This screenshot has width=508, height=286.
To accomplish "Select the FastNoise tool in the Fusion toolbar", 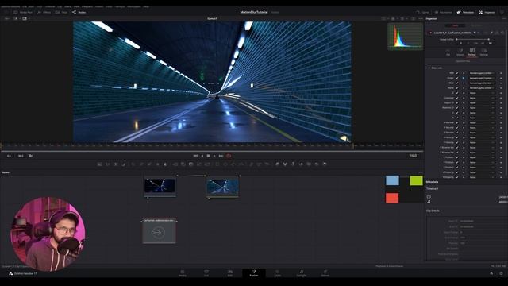I will 108,164.
